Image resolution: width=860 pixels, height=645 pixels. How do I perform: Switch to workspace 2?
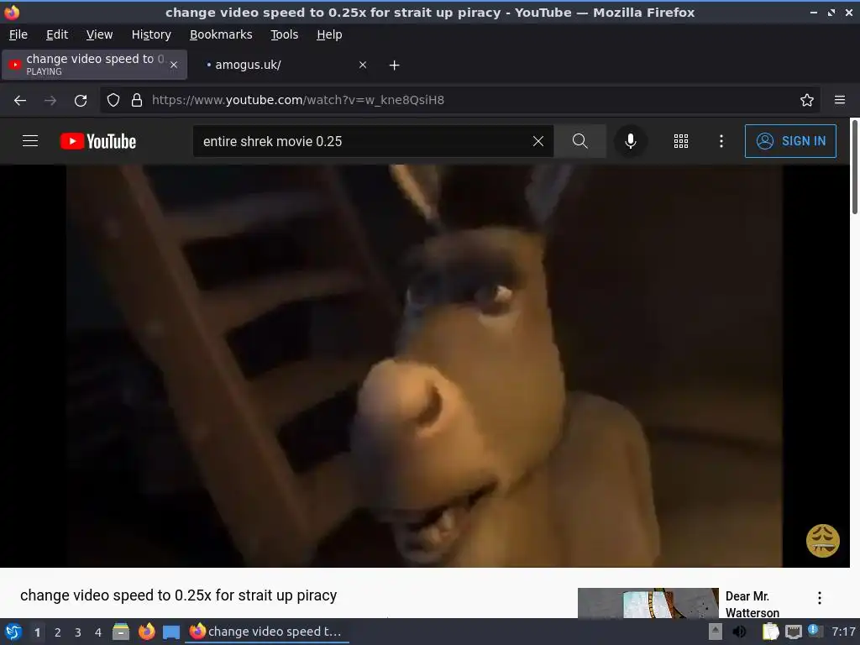(x=58, y=632)
